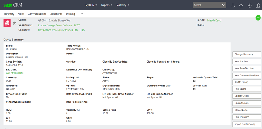Open the user profile icon

pyautogui.click(x=258, y=5)
